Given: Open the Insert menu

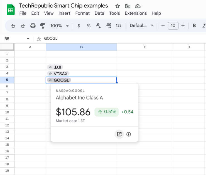Looking at the screenshot, I should [x=64, y=13].
